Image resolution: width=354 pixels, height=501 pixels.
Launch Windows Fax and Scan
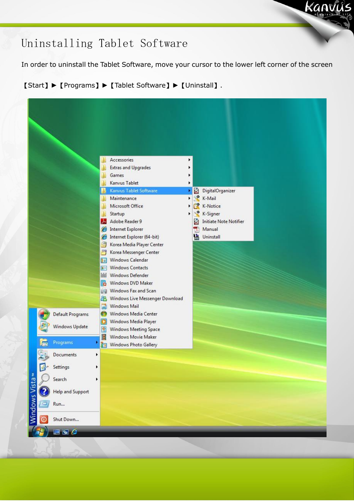coord(146,291)
